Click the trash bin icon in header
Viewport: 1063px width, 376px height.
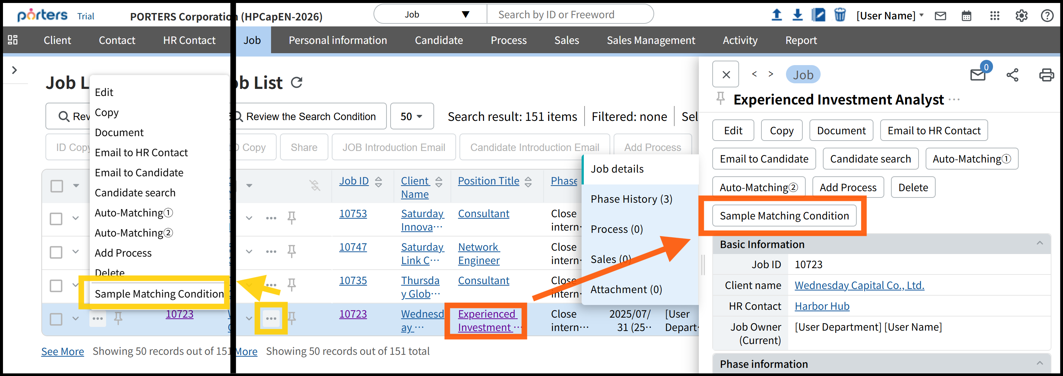(840, 15)
